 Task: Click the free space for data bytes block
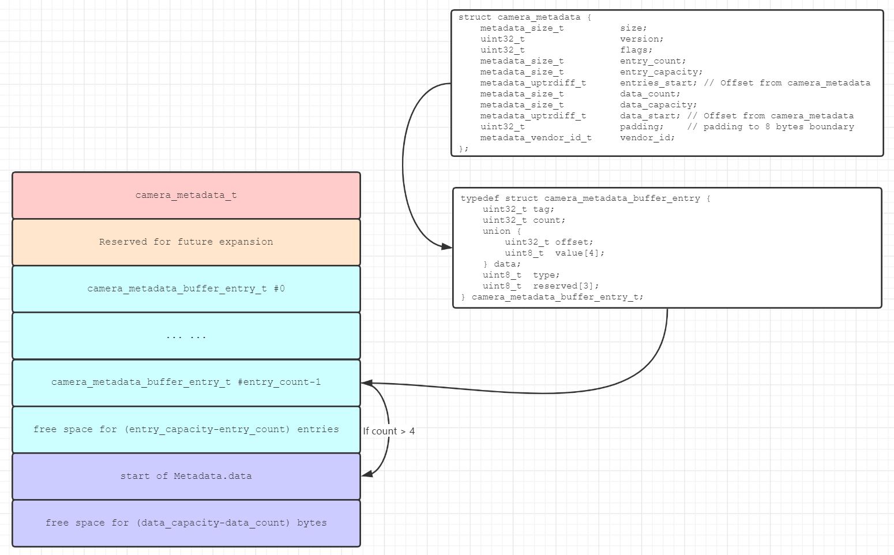(186, 523)
